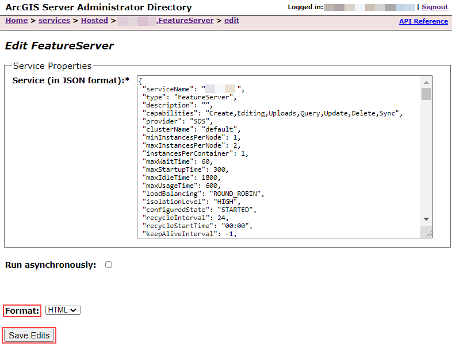
Task: Click the "serviceName" line in the JSON
Action: point(193,89)
